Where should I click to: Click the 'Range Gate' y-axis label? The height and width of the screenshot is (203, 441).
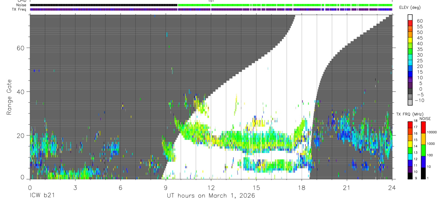click(x=10, y=97)
